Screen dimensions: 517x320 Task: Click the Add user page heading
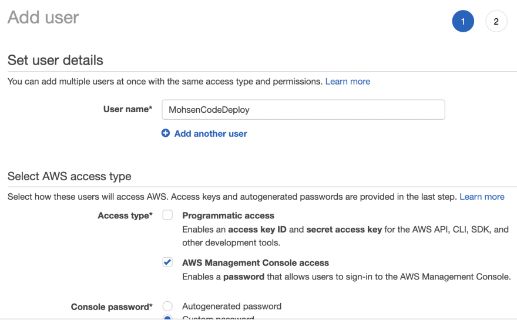(43, 17)
